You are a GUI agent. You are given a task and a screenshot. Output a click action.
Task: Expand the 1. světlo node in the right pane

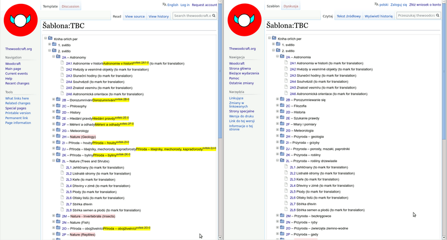(x=273, y=44)
